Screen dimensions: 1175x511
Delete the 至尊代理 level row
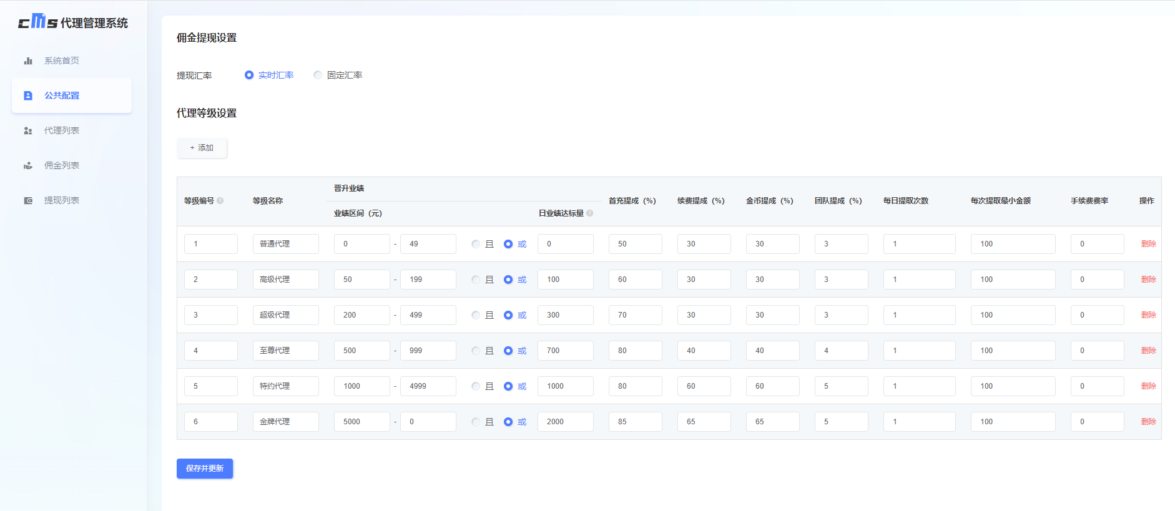(x=1148, y=351)
